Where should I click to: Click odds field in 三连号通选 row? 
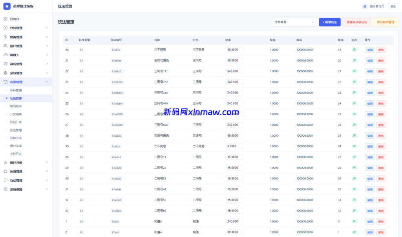pyautogui.click(x=234, y=136)
